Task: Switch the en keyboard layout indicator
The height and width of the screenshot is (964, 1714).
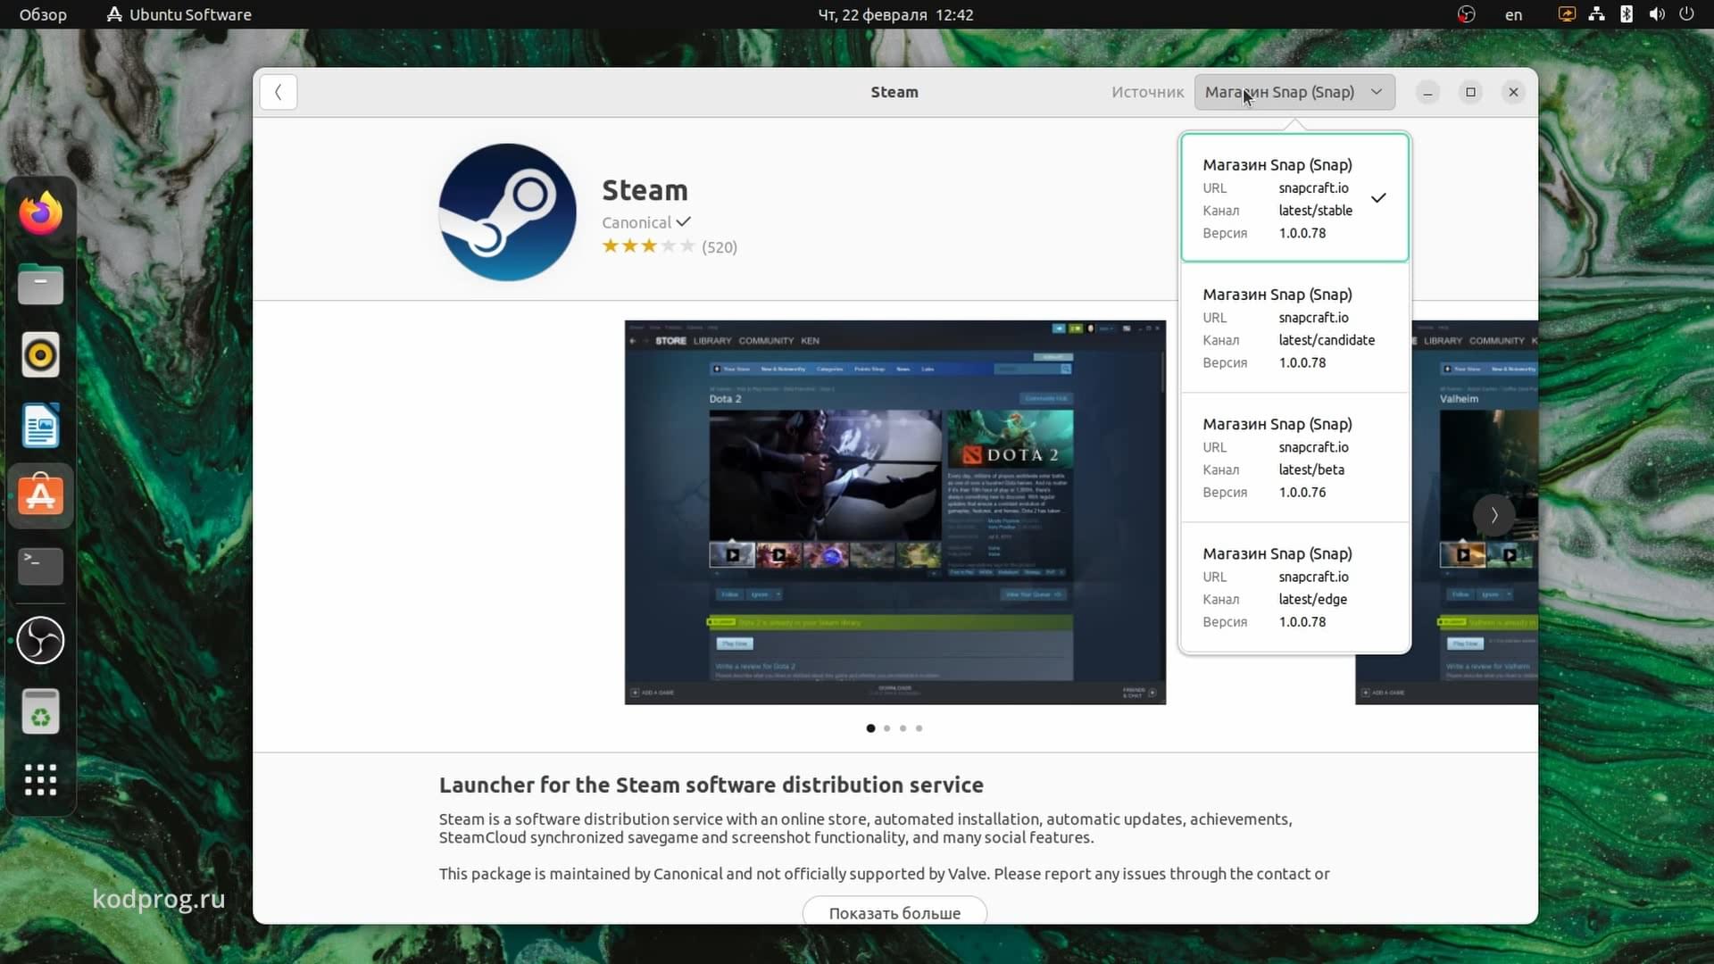Action: click(1513, 14)
